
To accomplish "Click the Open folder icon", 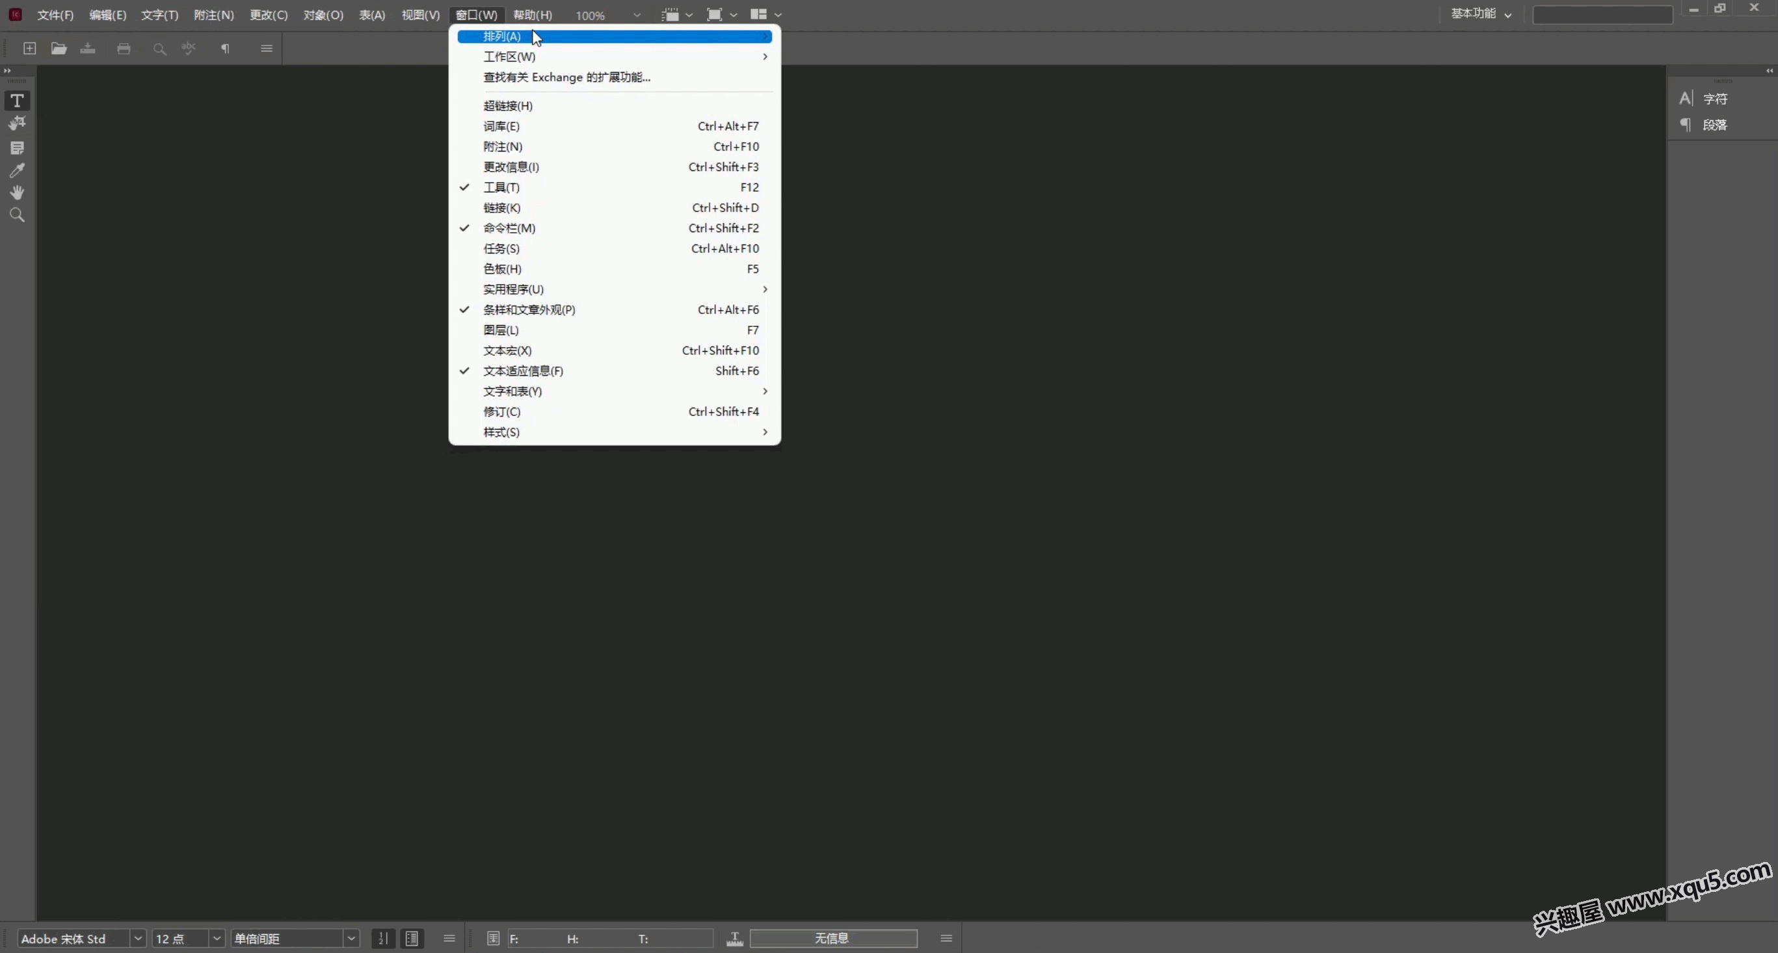I will tap(59, 48).
